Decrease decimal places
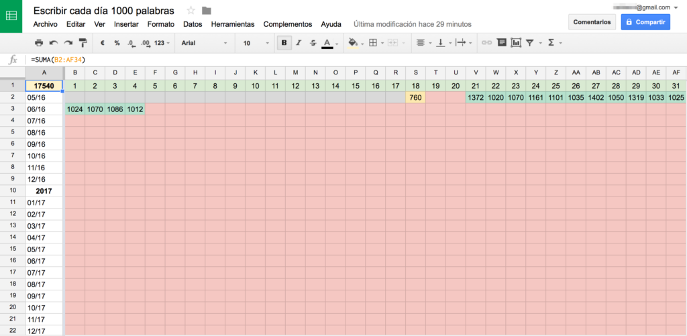 pyautogui.click(x=131, y=43)
